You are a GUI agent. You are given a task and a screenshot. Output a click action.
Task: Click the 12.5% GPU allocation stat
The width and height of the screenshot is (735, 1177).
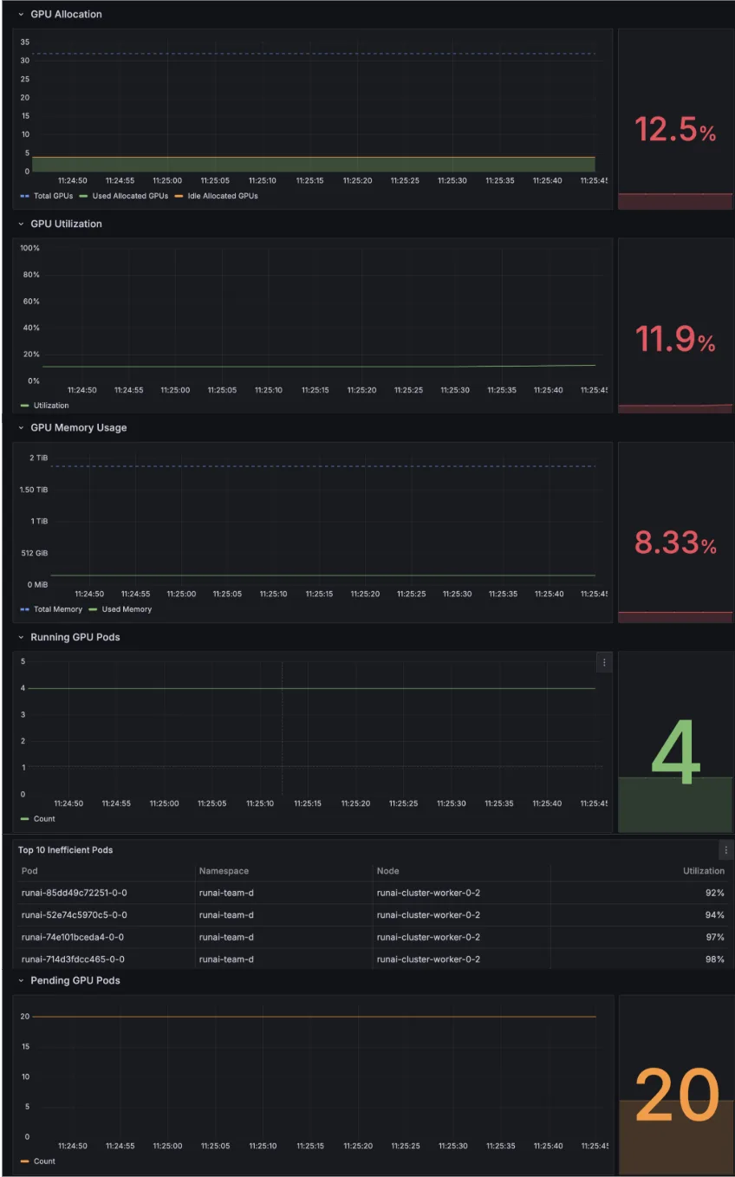click(675, 130)
